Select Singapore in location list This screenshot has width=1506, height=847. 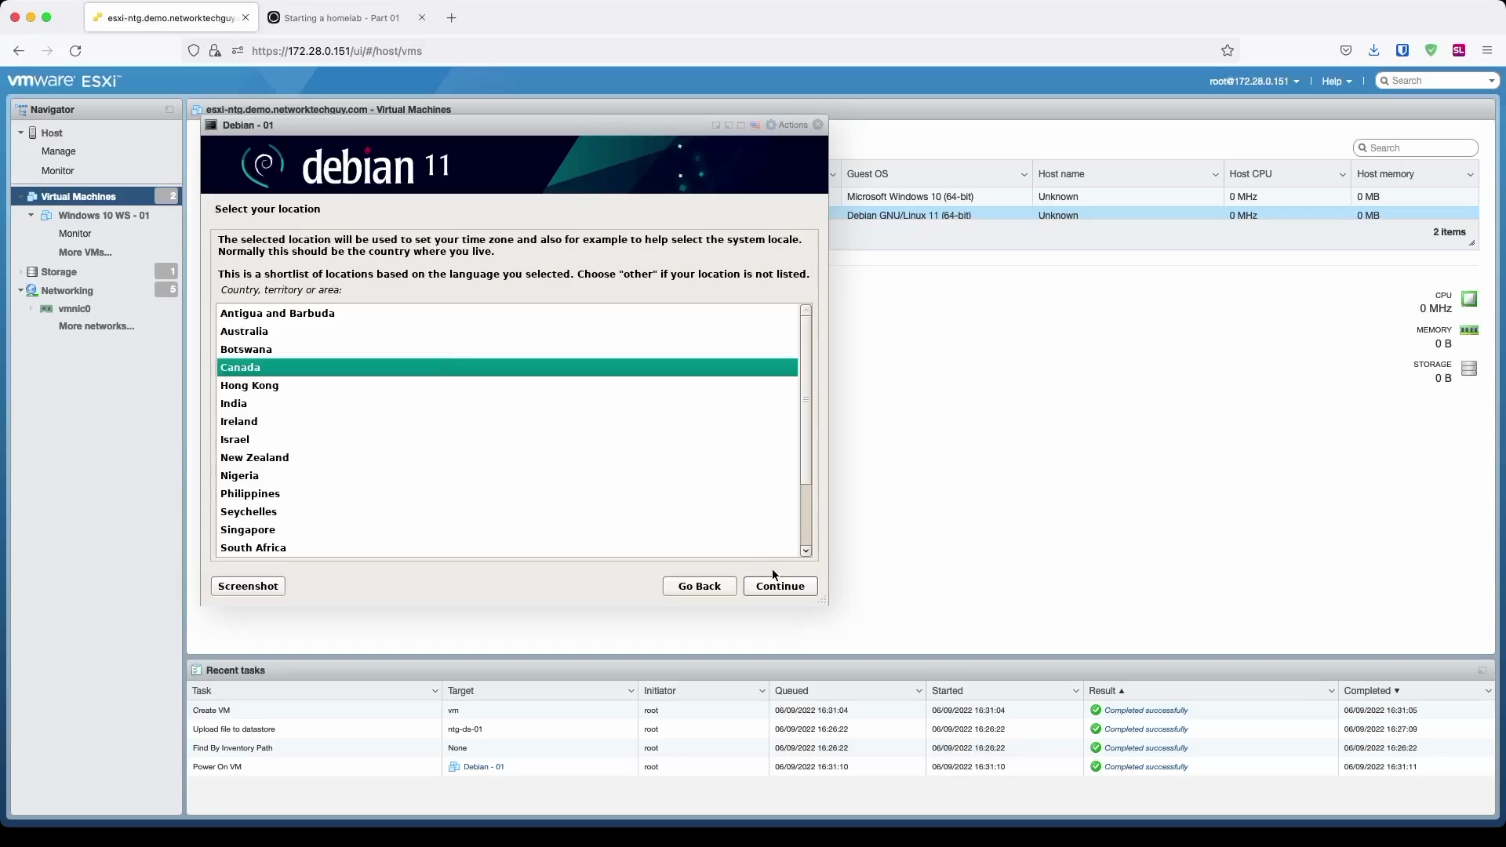coord(507,529)
